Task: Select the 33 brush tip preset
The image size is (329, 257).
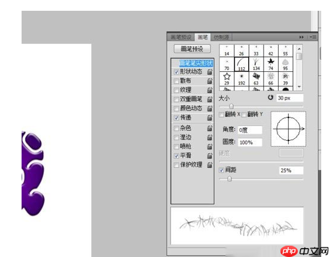Action: 256,50
